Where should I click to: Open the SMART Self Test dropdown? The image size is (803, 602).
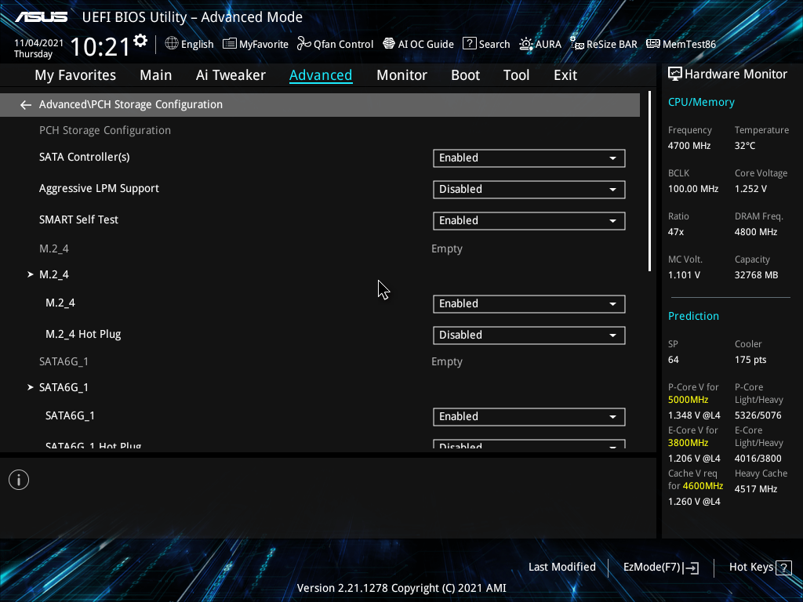tap(529, 220)
